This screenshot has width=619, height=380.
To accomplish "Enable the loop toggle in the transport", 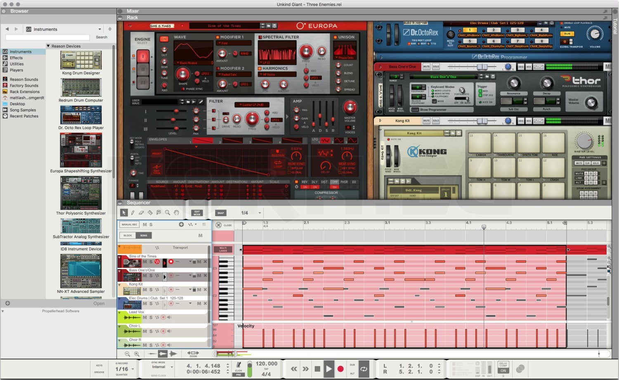I will coord(364,369).
